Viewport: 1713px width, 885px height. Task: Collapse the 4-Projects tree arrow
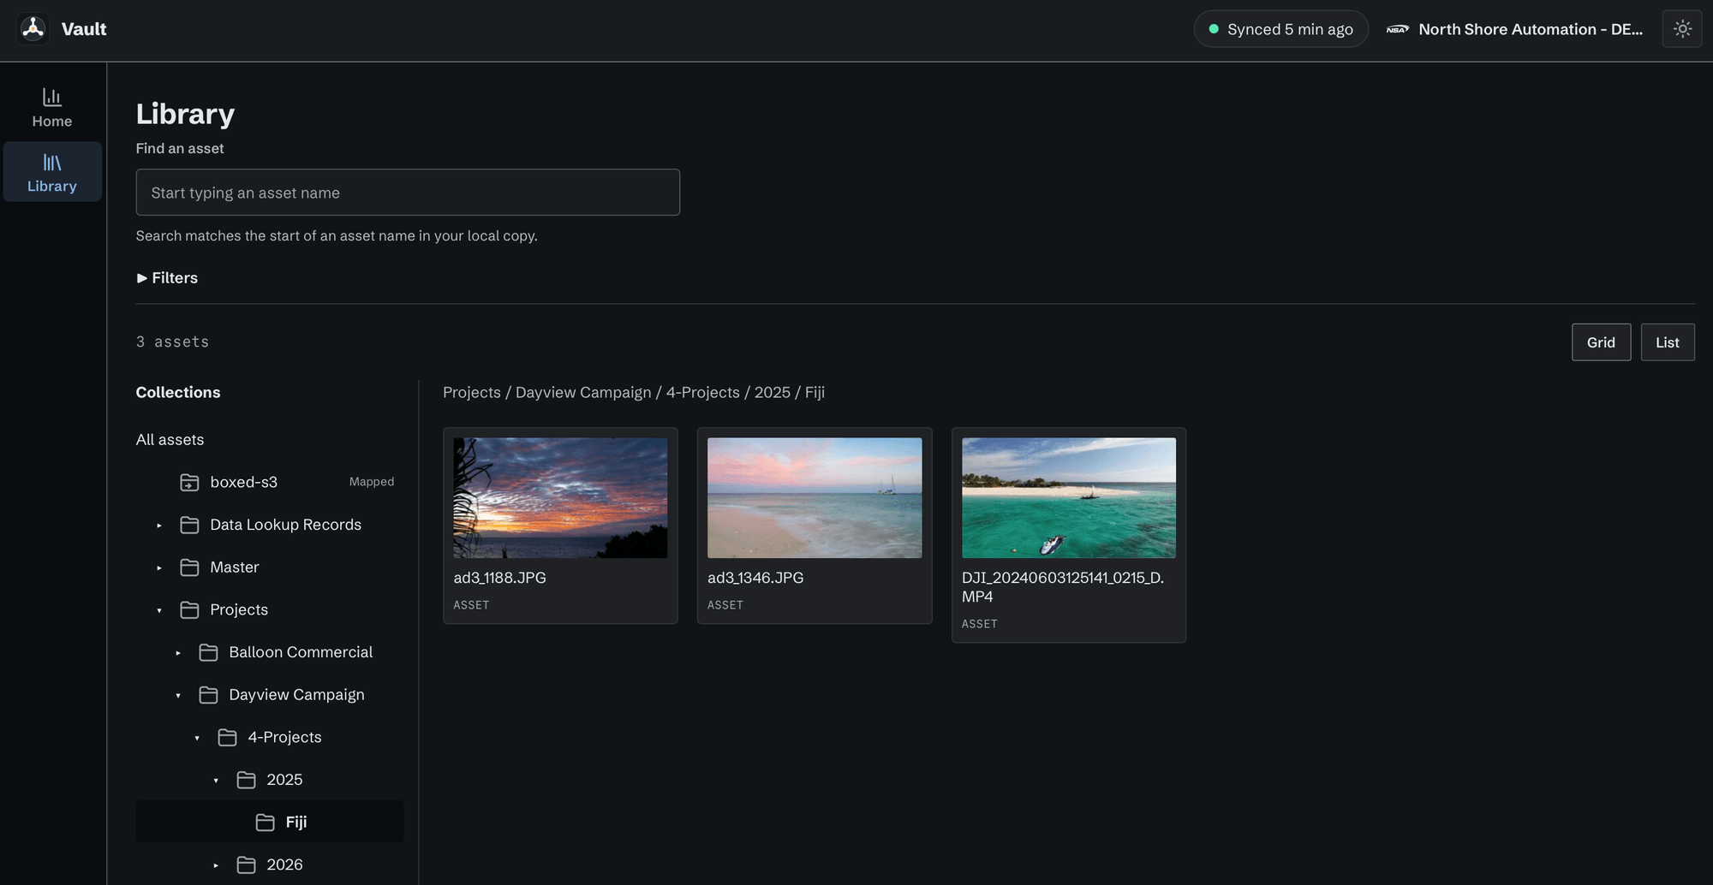point(197,739)
